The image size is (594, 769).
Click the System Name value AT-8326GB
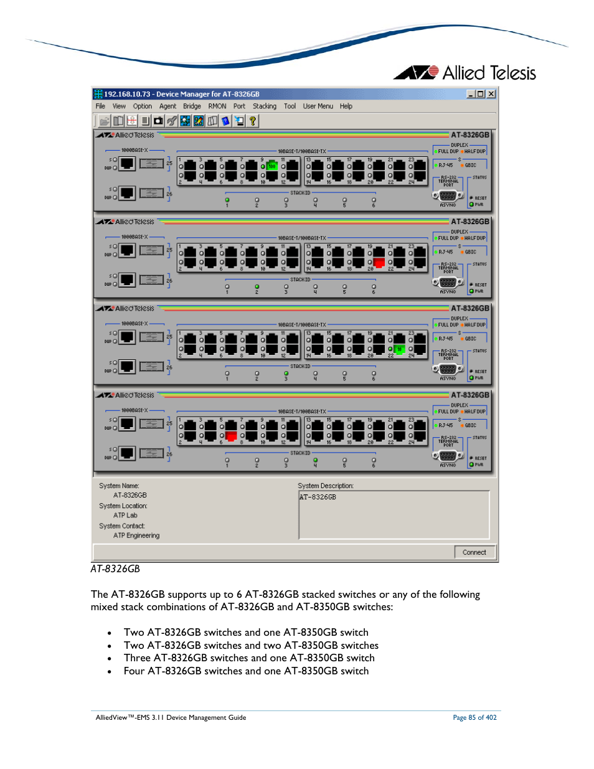click(x=130, y=496)
